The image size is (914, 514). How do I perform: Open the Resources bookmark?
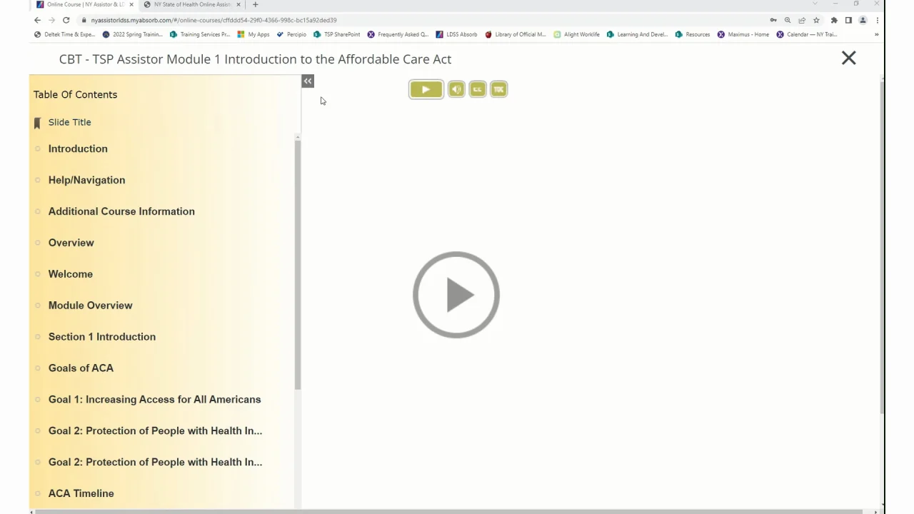pos(693,34)
